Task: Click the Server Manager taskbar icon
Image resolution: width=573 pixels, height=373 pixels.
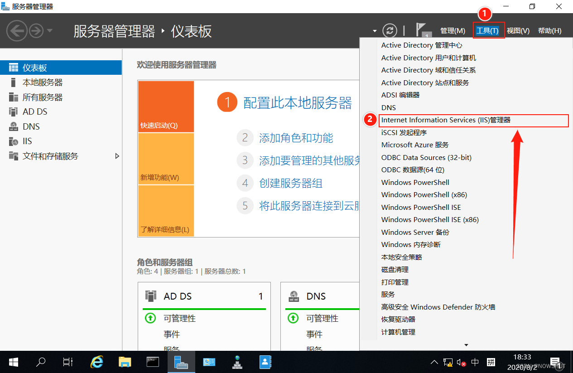Action: (x=181, y=362)
